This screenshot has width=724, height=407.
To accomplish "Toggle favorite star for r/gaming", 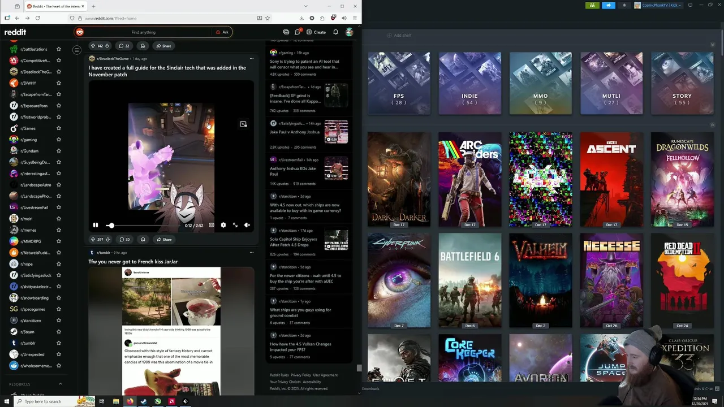I will coord(58,140).
